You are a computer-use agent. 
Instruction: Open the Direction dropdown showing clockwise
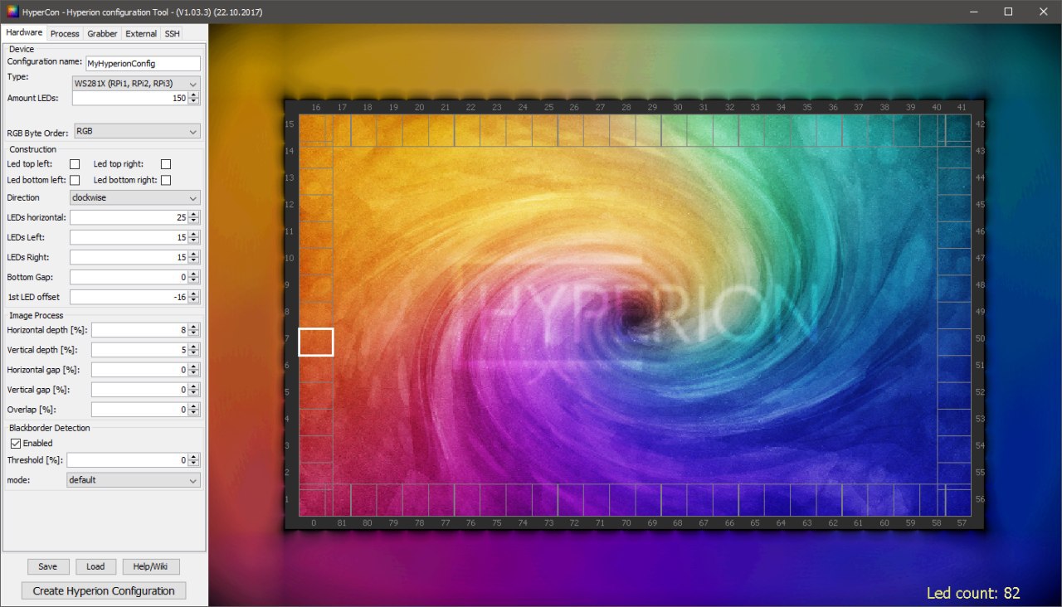click(x=134, y=197)
